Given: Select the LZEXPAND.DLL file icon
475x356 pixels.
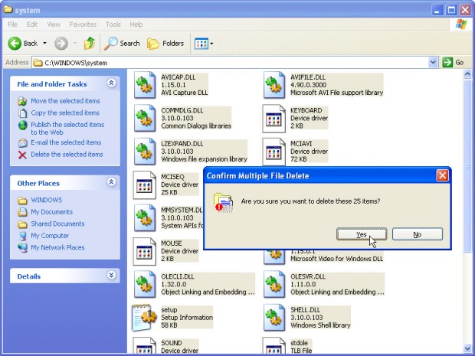Looking at the screenshot, I should (x=145, y=152).
